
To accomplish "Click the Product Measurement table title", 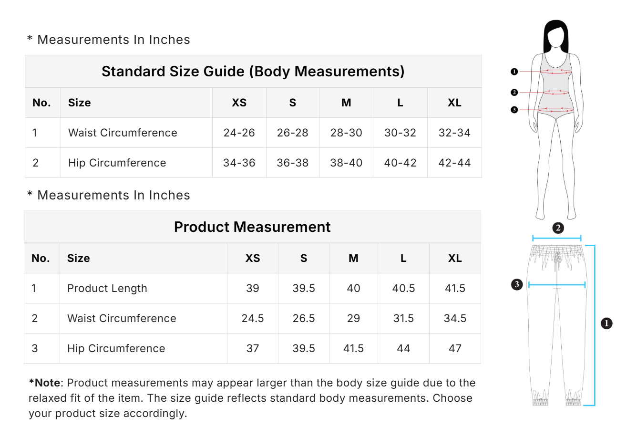I will click(252, 227).
